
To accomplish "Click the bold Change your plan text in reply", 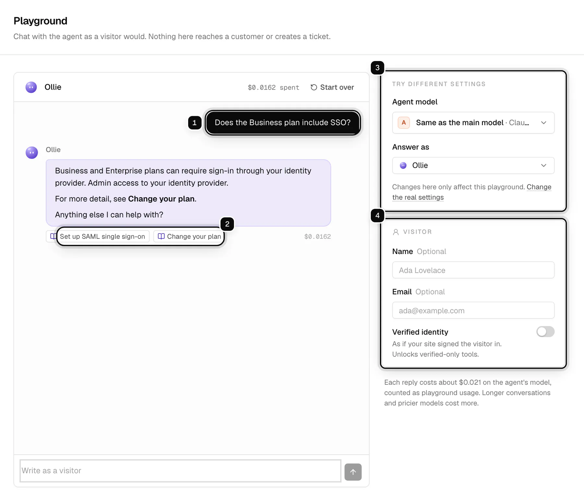I will tap(161, 199).
